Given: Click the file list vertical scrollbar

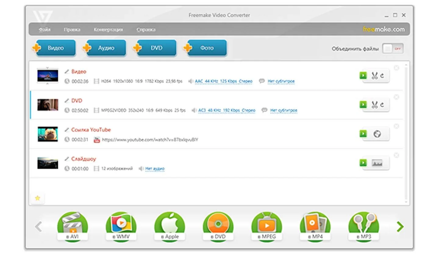Looking at the screenshot, I should pyautogui.click(x=406, y=133).
